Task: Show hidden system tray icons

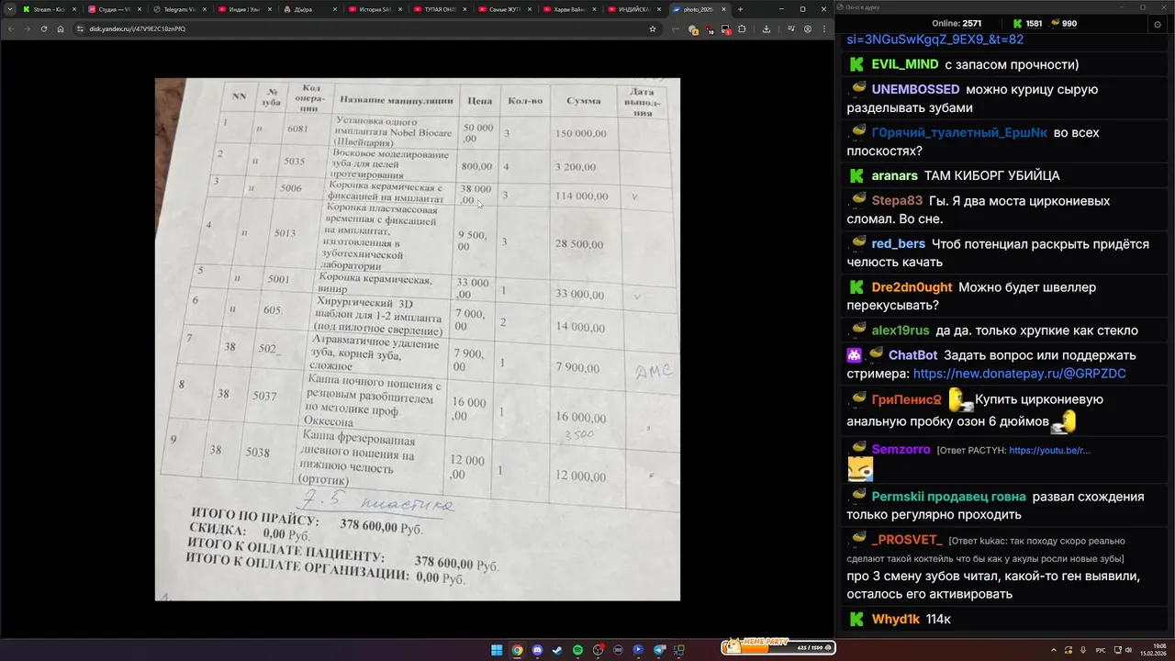Action: click(x=1054, y=650)
